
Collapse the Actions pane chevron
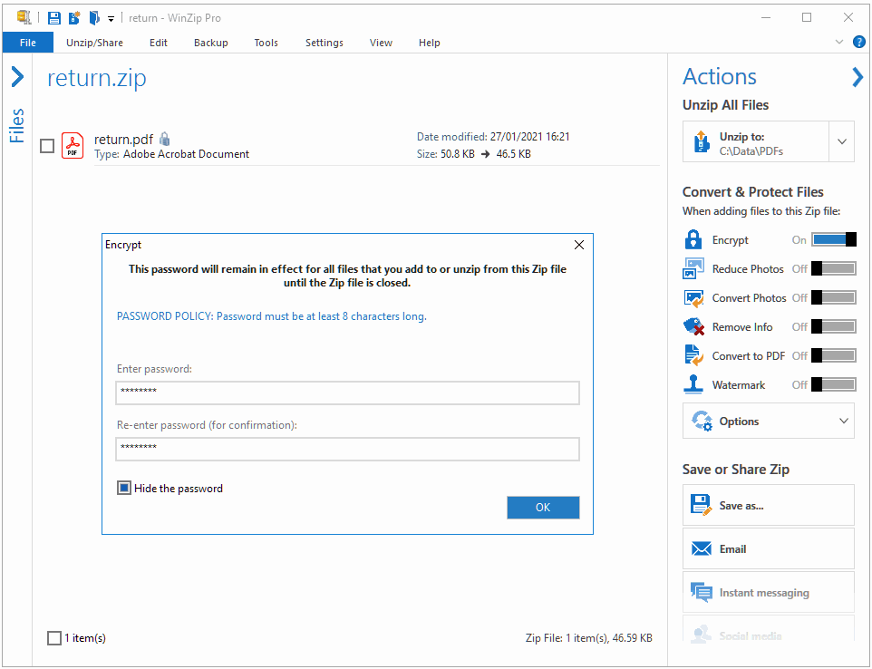857,77
